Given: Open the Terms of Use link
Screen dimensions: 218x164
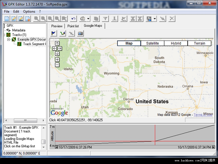Looking at the screenshot, I should [203, 115].
